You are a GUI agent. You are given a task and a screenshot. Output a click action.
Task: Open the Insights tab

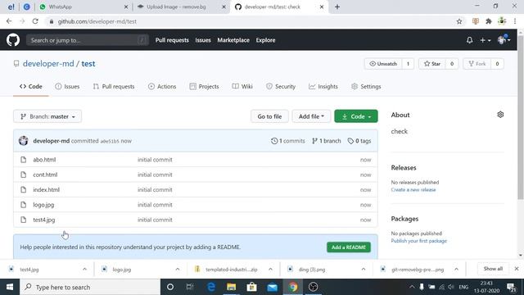point(323,87)
